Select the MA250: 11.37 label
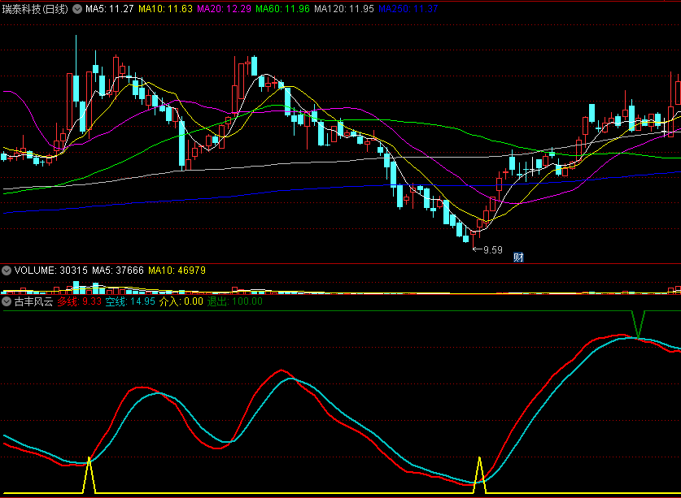This screenshot has width=681, height=498. tap(408, 9)
